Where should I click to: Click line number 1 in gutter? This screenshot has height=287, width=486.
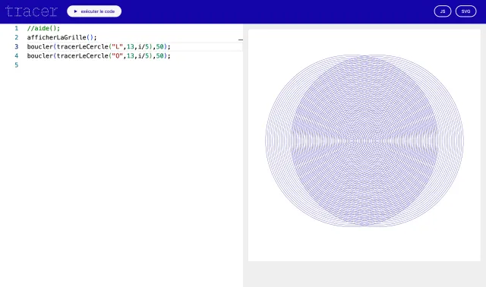click(17, 28)
